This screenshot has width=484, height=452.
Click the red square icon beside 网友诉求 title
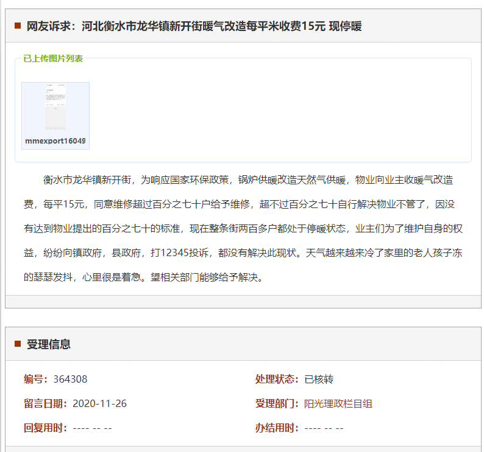(x=18, y=26)
